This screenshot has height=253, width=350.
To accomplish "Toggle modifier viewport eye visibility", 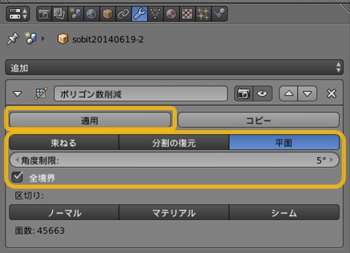I will tap(263, 94).
